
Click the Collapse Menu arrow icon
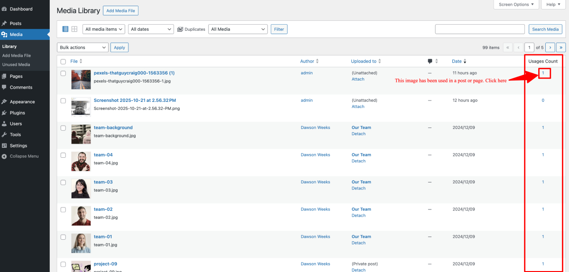click(4, 156)
